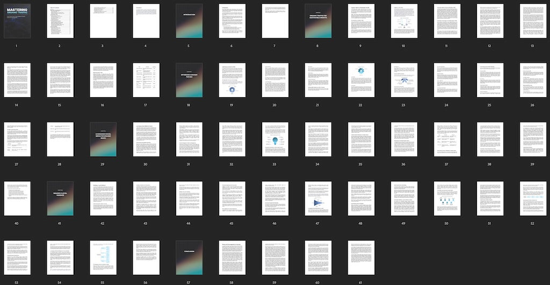
Task: Click the Introduction chapter cover thumbnail
Action: pyautogui.click(x=189, y=21)
